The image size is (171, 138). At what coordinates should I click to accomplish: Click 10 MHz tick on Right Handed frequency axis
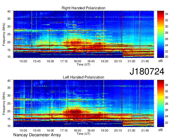[9, 57]
